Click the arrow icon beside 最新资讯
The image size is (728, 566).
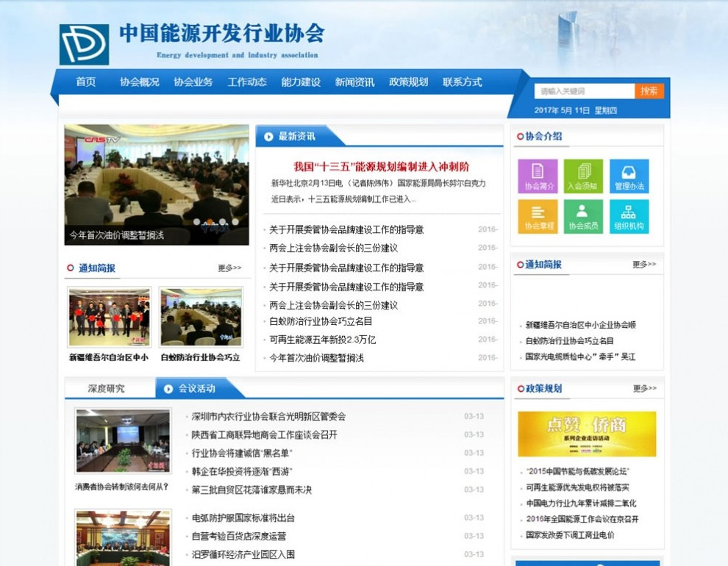point(268,137)
